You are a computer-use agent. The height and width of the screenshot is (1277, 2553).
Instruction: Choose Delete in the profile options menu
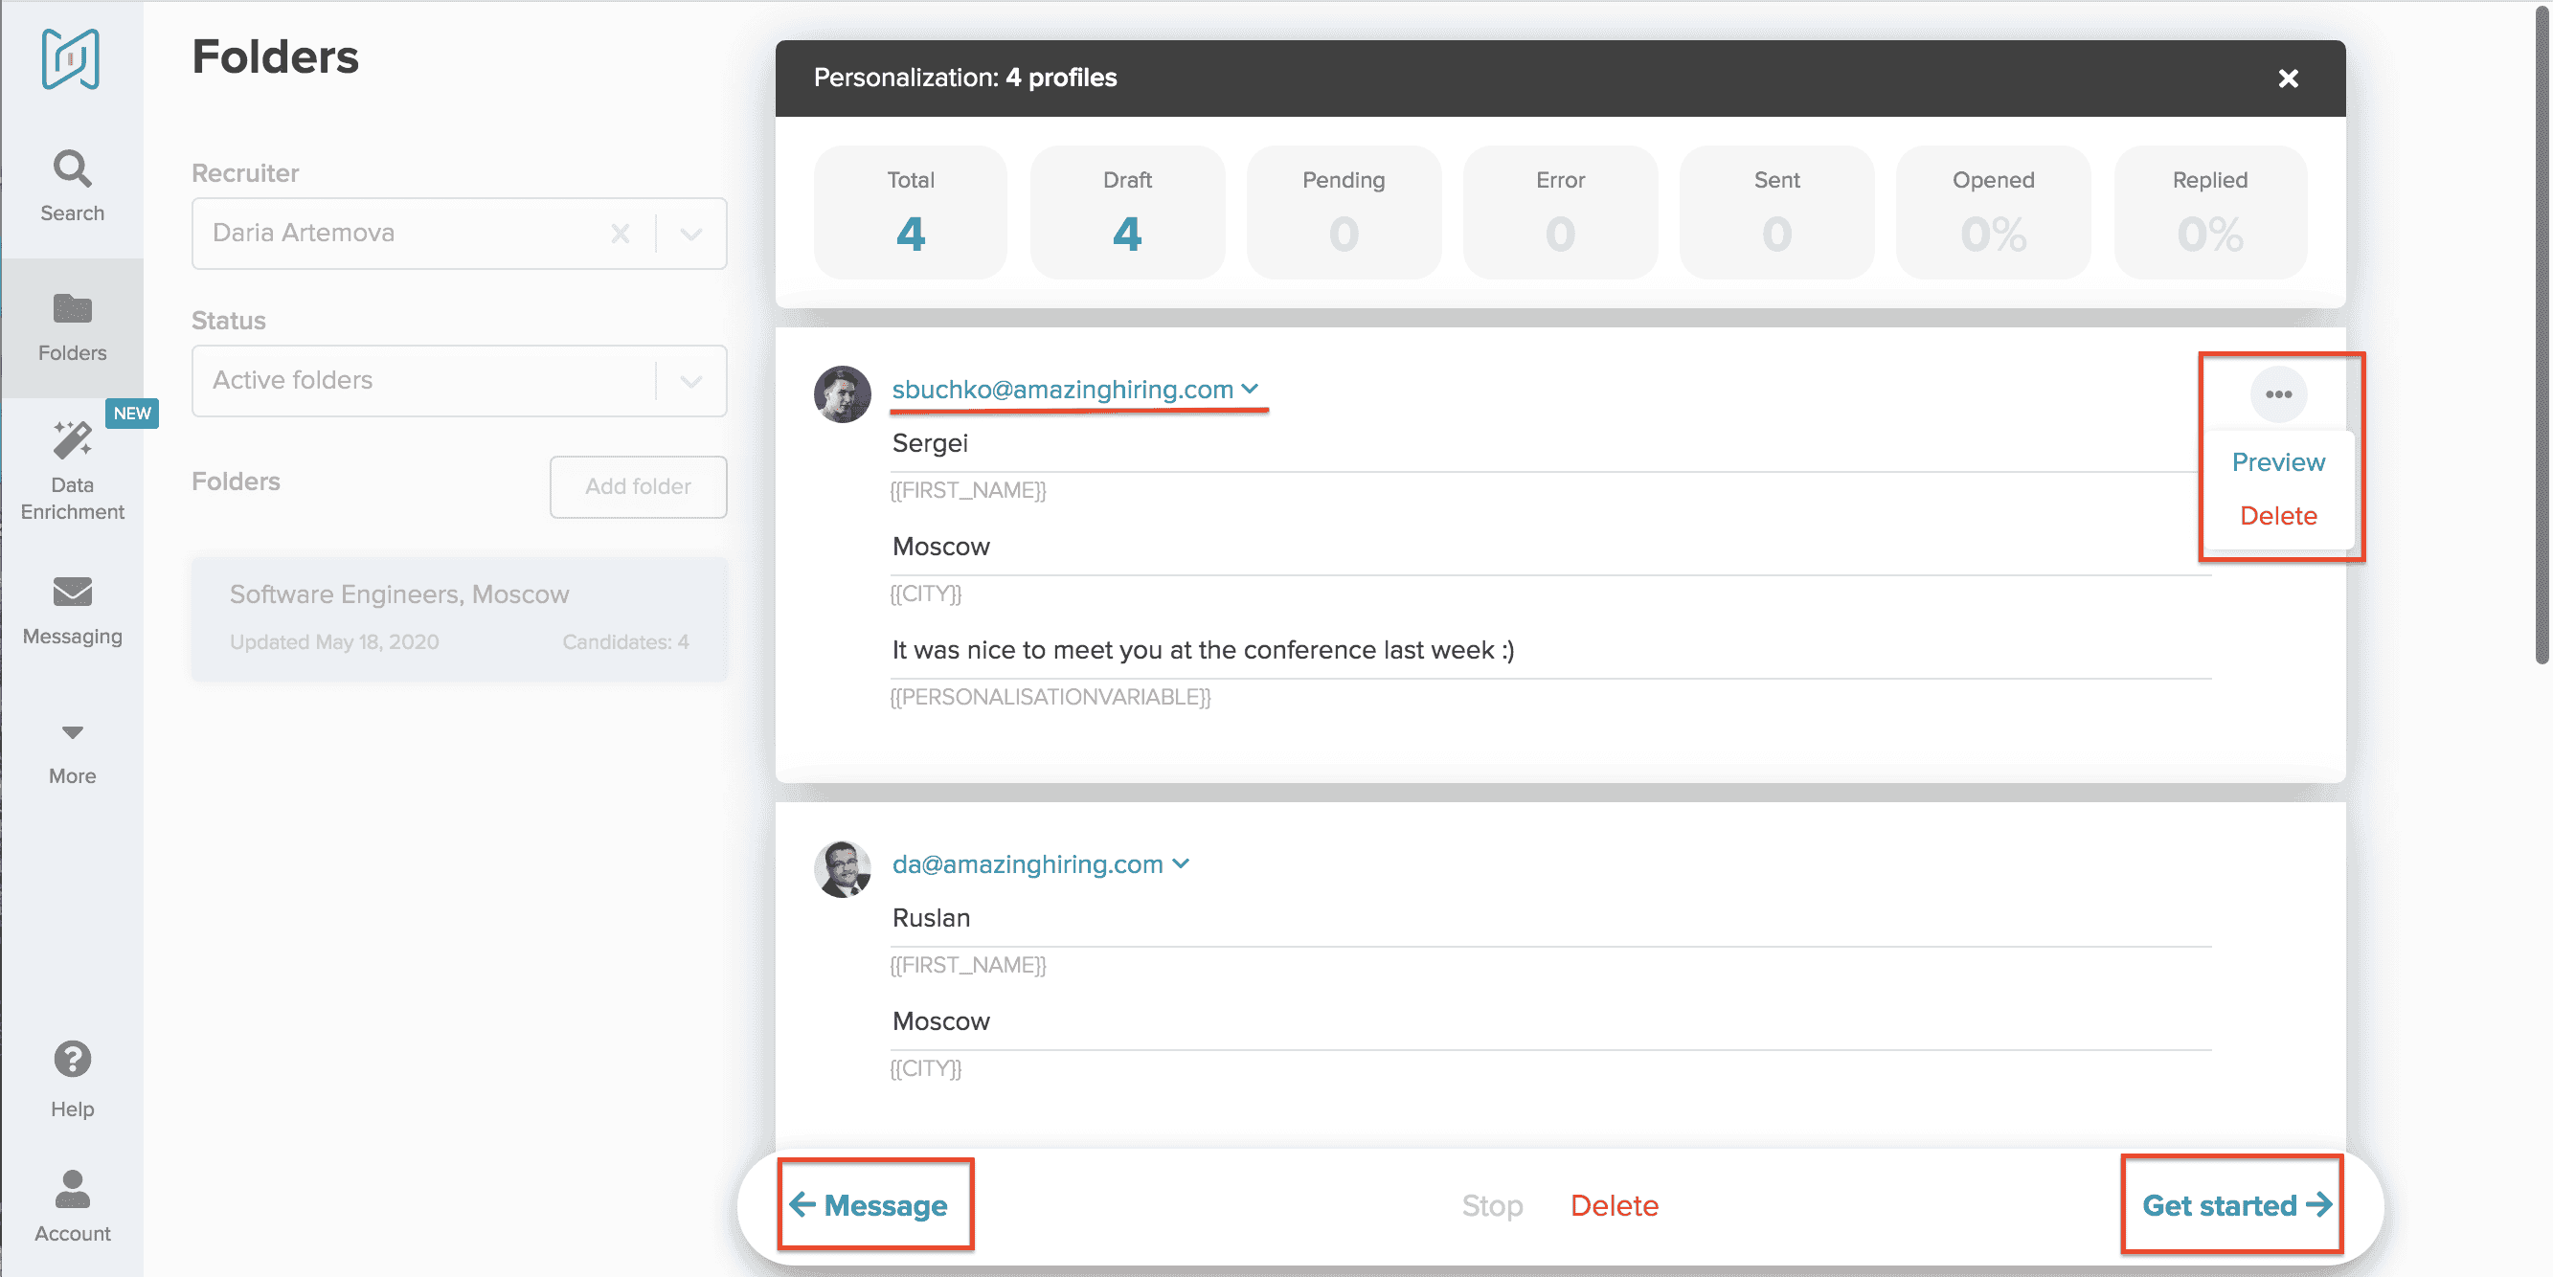tap(2277, 516)
